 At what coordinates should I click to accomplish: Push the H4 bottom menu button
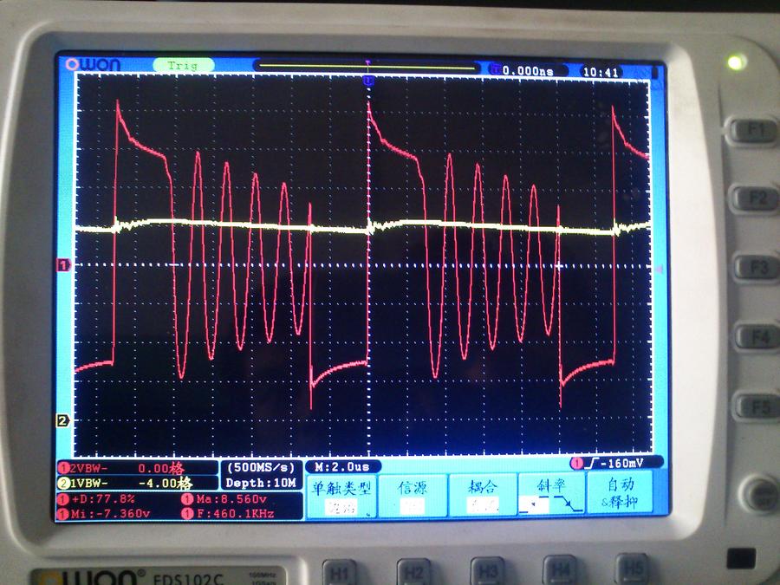tap(560, 569)
